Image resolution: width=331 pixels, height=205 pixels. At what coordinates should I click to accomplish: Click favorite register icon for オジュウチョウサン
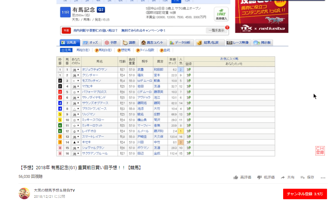coord(189,69)
